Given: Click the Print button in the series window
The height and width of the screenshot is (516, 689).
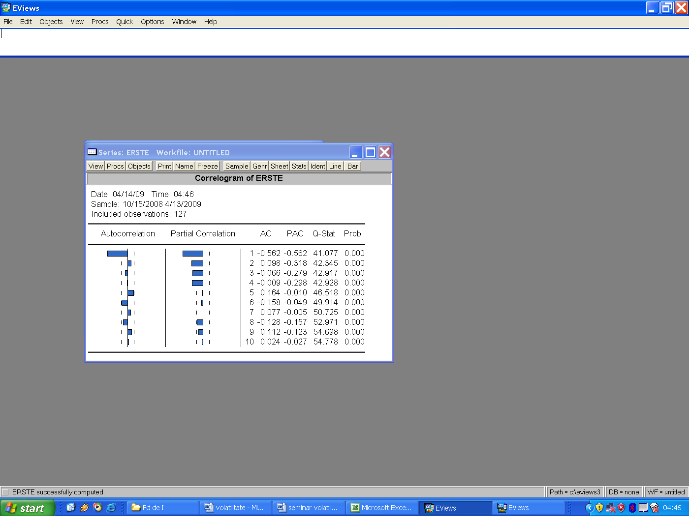Looking at the screenshot, I should 164,166.
